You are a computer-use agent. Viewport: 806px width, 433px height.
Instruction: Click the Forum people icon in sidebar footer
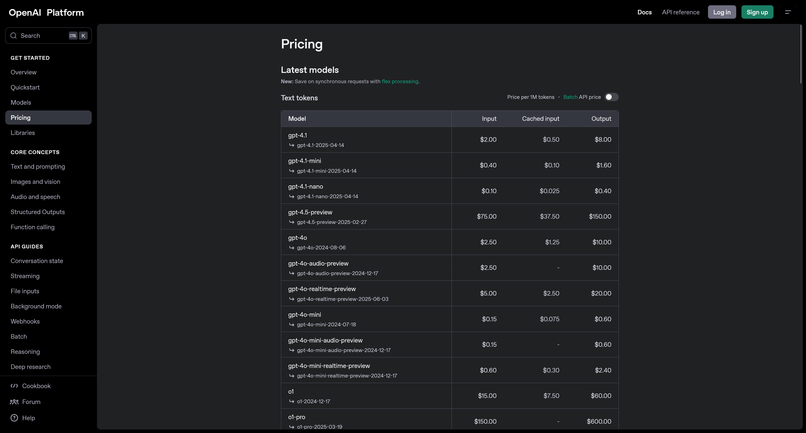pos(14,402)
